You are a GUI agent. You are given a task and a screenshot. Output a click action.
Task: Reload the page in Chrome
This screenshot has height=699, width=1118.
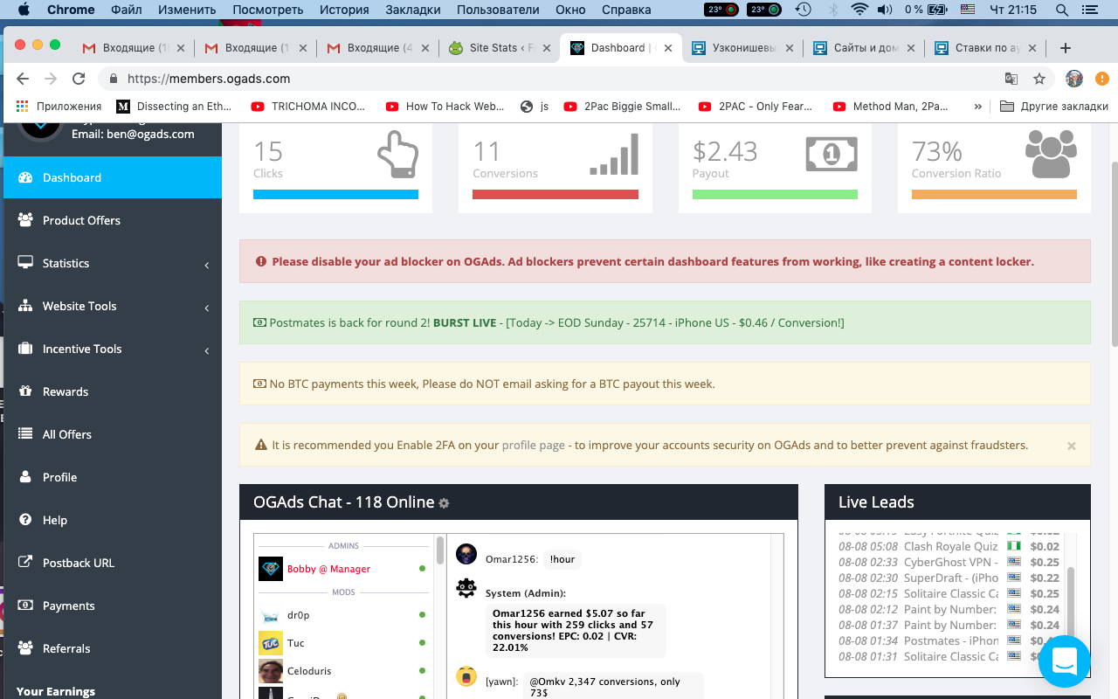coord(79,79)
